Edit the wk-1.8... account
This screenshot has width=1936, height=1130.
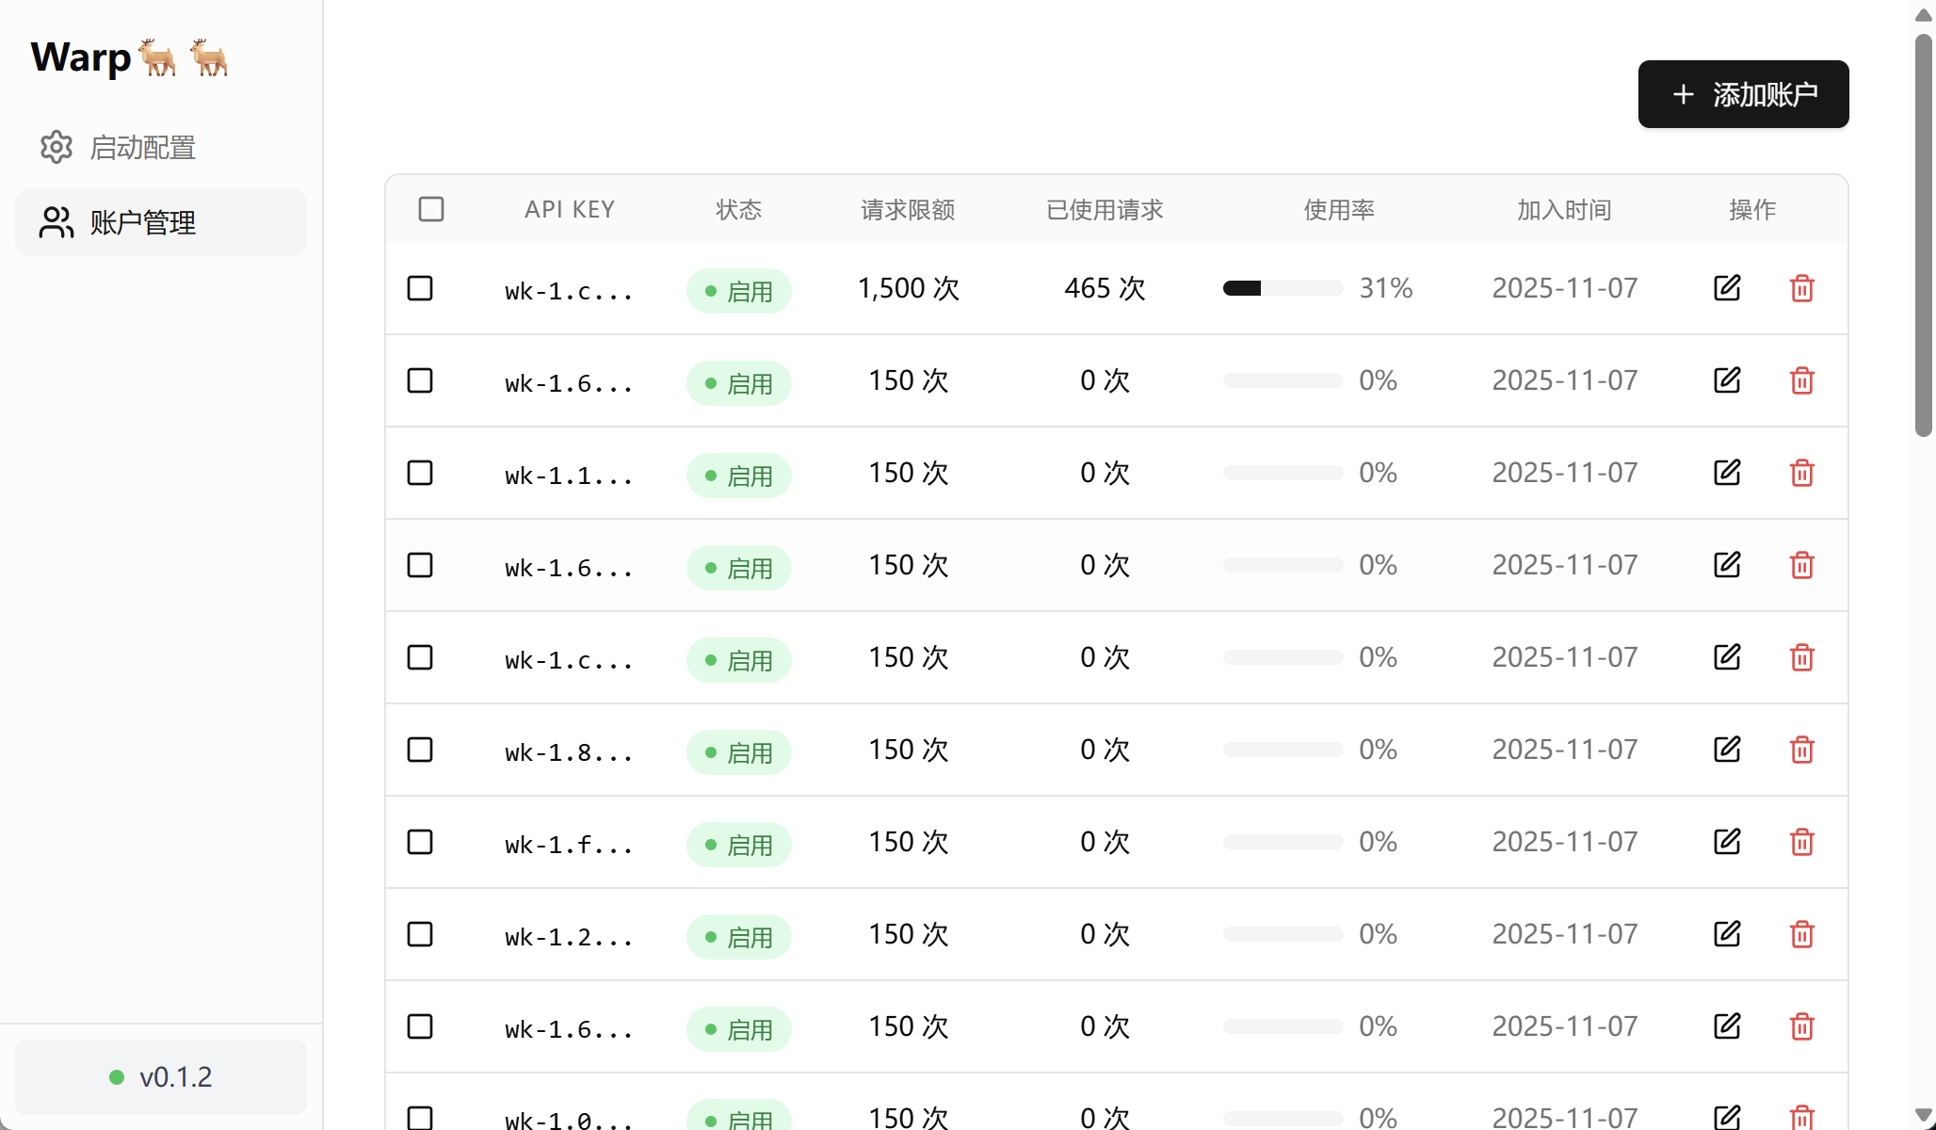(x=1727, y=750)
